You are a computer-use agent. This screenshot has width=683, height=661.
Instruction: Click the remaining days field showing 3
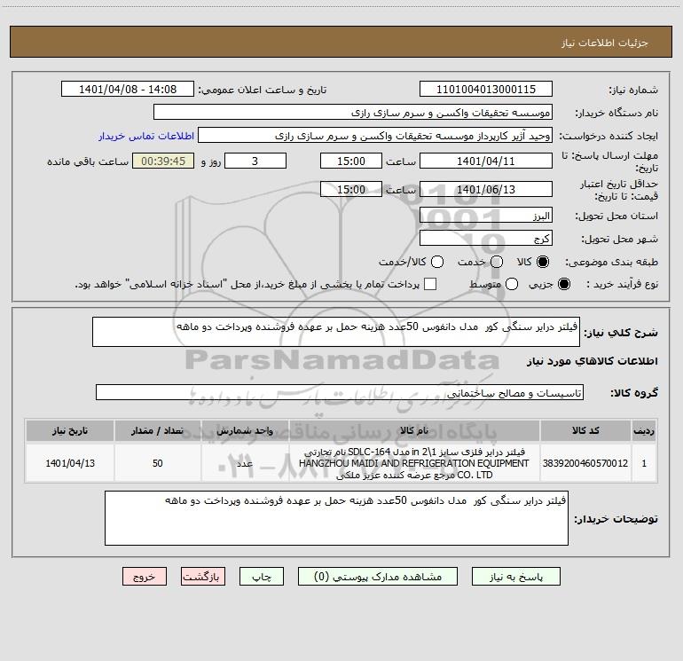[255, 161]
